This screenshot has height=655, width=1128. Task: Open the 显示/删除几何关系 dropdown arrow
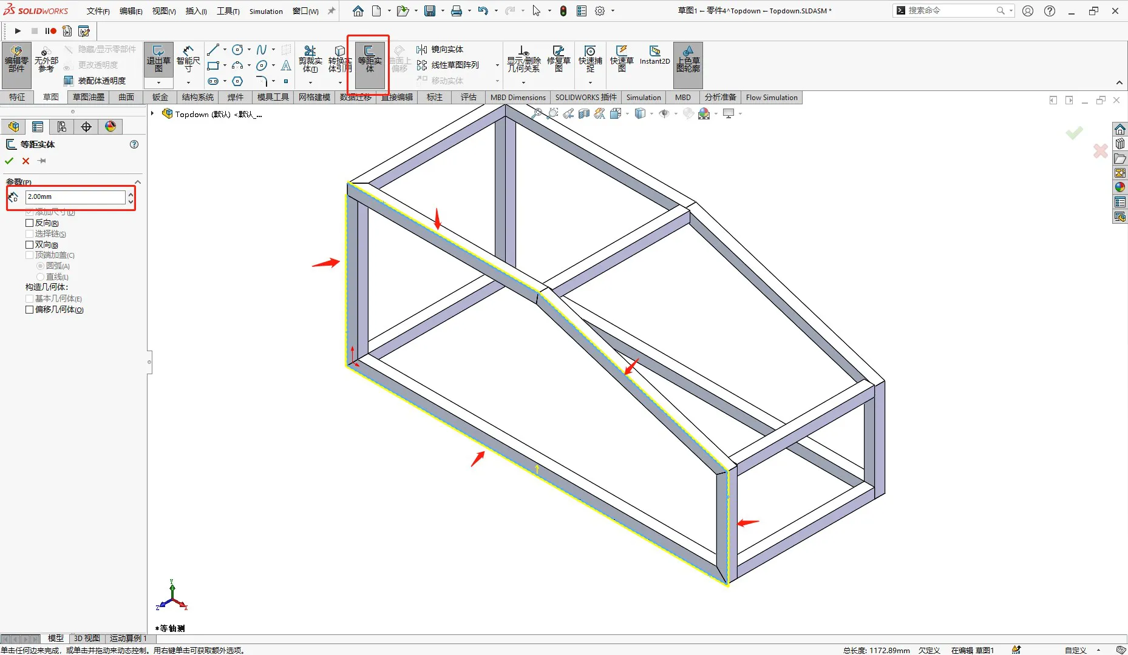(x=523, y=82)
